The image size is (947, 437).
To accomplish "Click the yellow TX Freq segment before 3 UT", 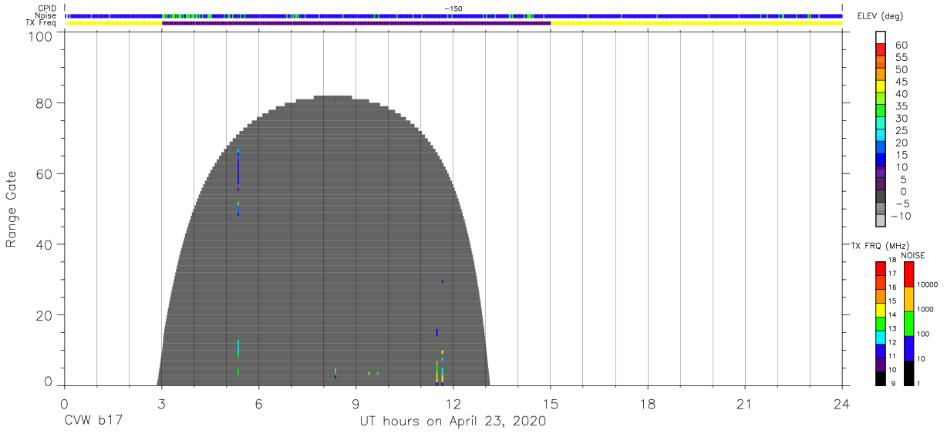I will click(x=113, y=23).
